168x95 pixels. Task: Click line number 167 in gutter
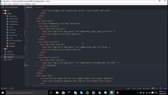click(x=27, y=65)
